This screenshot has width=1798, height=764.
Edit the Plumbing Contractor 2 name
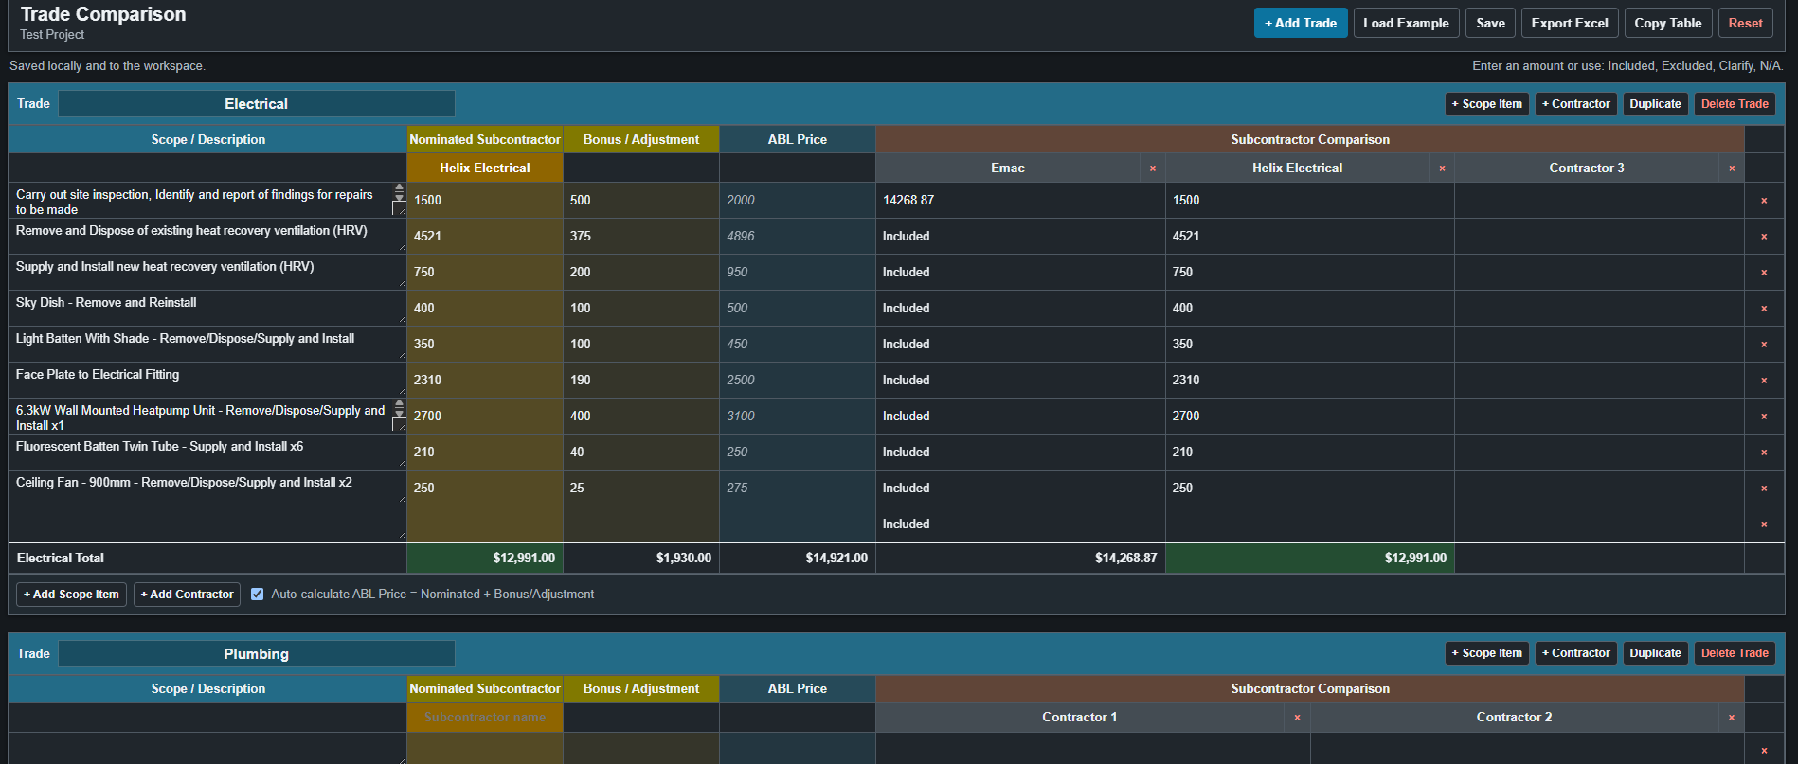[1514, 718]
